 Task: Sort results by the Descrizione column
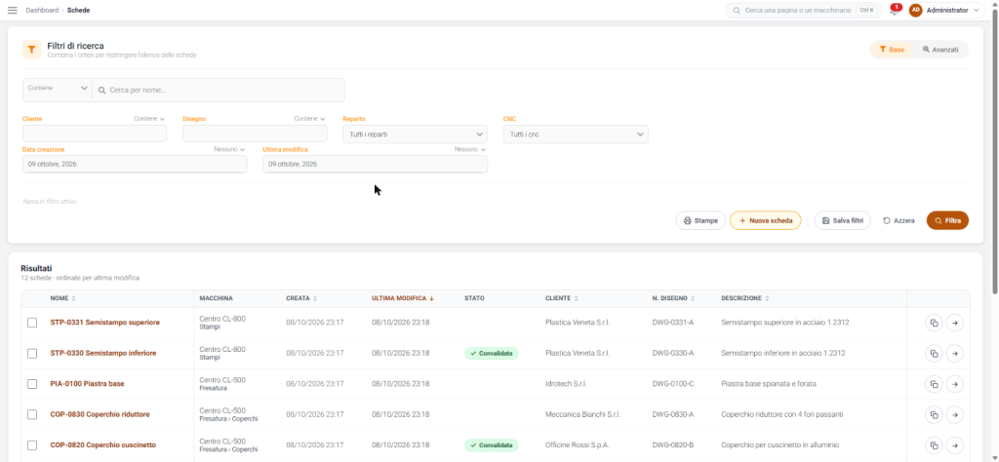[x=744, y=298]
